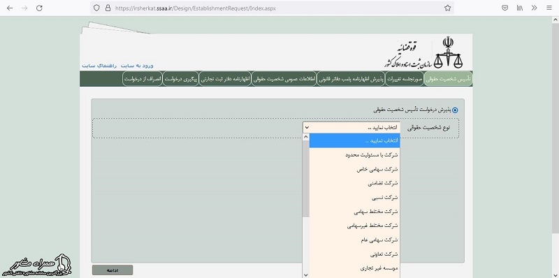Choose 'شرکت سهامی خاص' from the list
The width and height of the screenshot is (559, 278).
click(354, 169)
